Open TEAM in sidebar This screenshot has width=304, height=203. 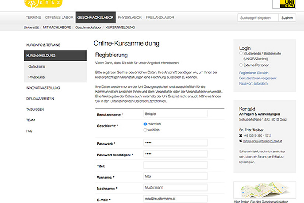click(31, 120)
